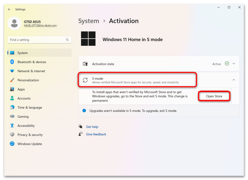Image resolution: width=248 pixels, height=180 pixels.
Task: Click the Activation state row
Action: [x=159, y=64]
